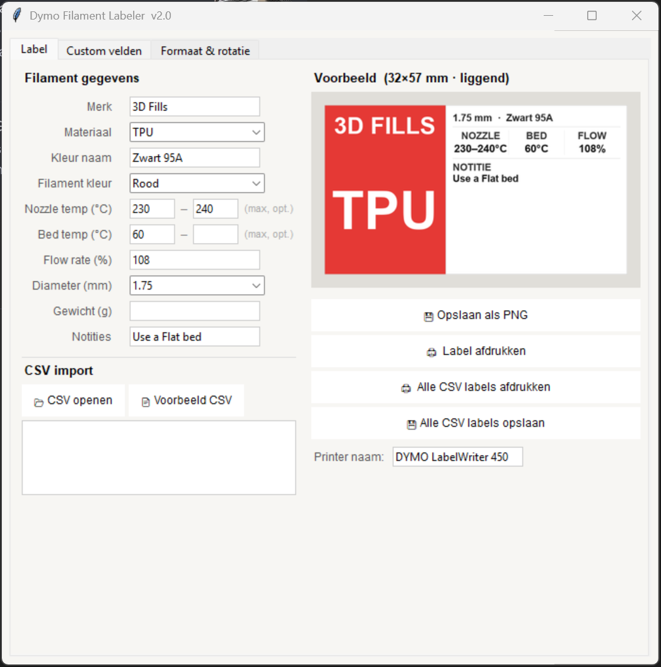Click the folder icon on CSV openen
Image resolution: width=661 pixels, height=667 pixels.
click(x=38, y=403)
